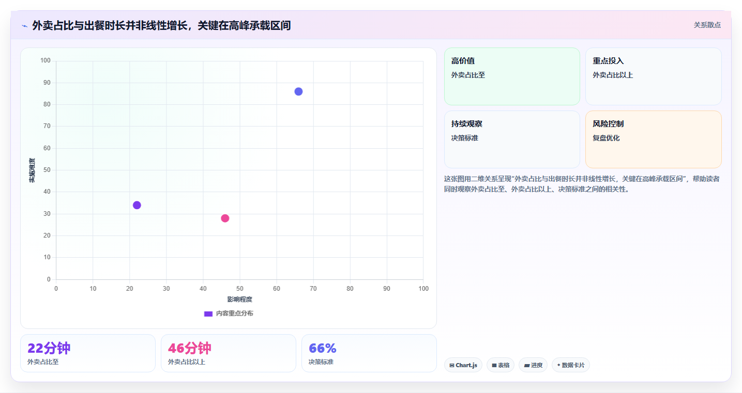Open the 重点投入 quadrant card

click(653, 76)
